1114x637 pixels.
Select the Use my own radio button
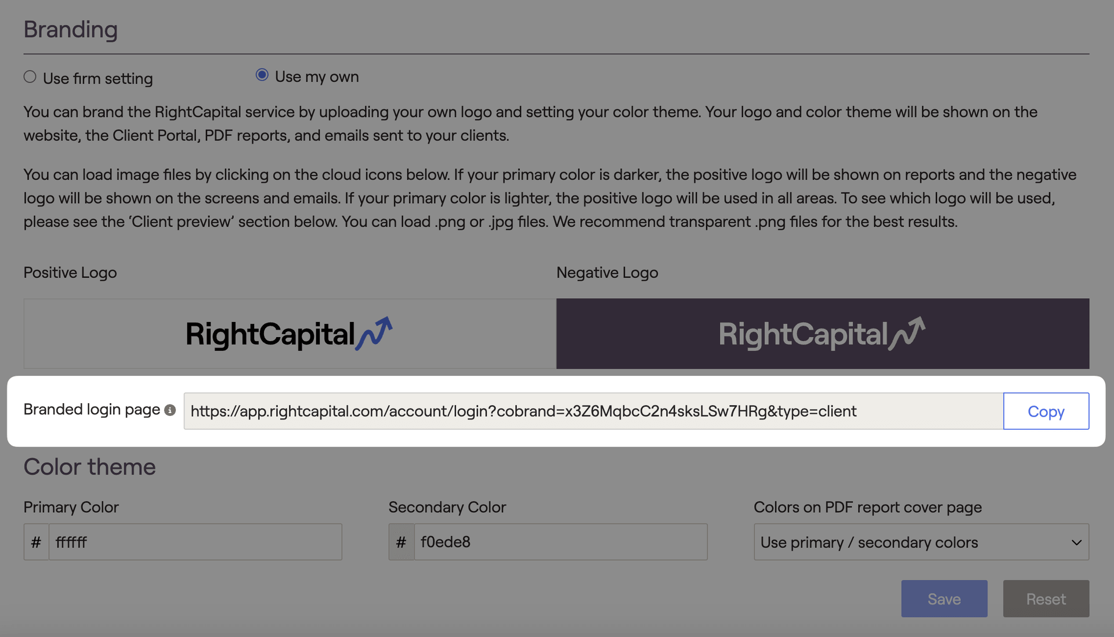pyautogui.click(x=262, y=75)
